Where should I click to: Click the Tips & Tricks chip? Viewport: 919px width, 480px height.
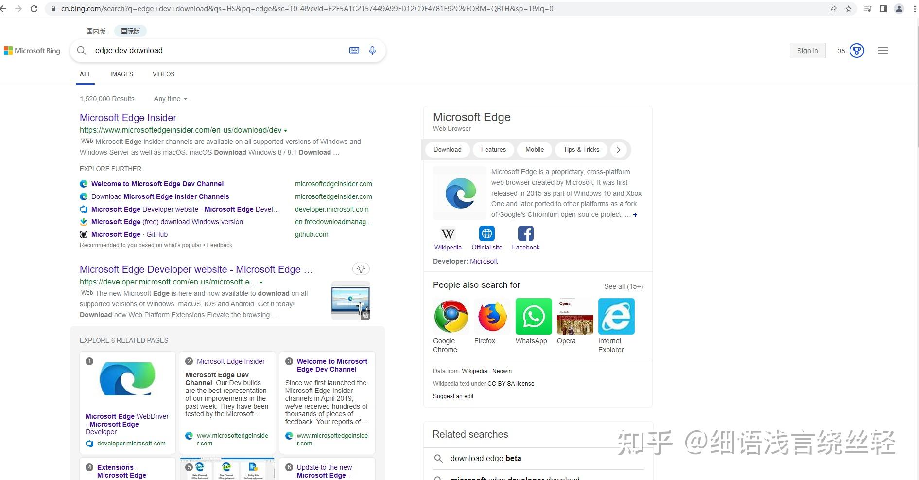coord(581,150)
